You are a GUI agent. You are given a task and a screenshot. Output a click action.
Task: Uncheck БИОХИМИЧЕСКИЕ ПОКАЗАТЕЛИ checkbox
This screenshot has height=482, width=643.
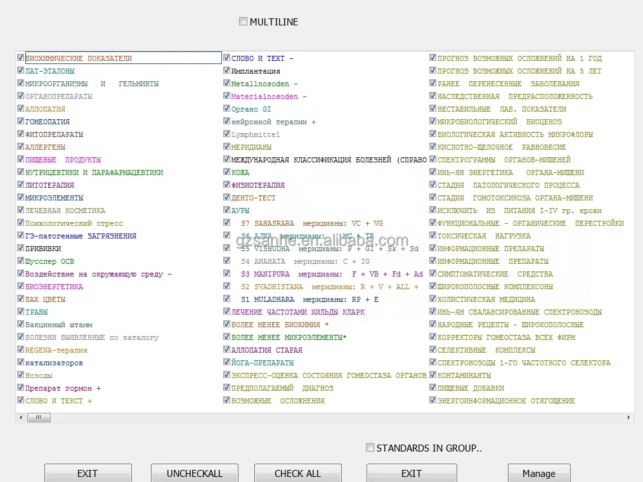pyautogui.click(x=21, y=58)
